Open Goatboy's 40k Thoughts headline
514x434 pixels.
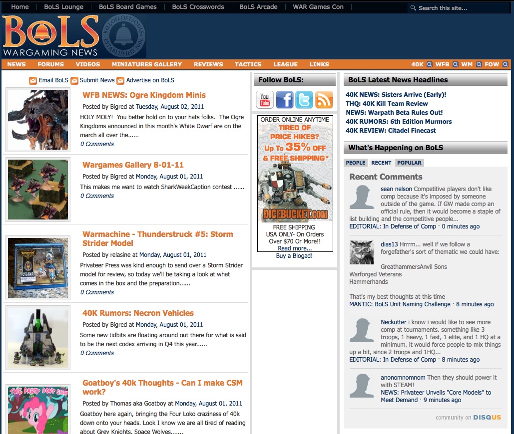[x=162, y=387]
